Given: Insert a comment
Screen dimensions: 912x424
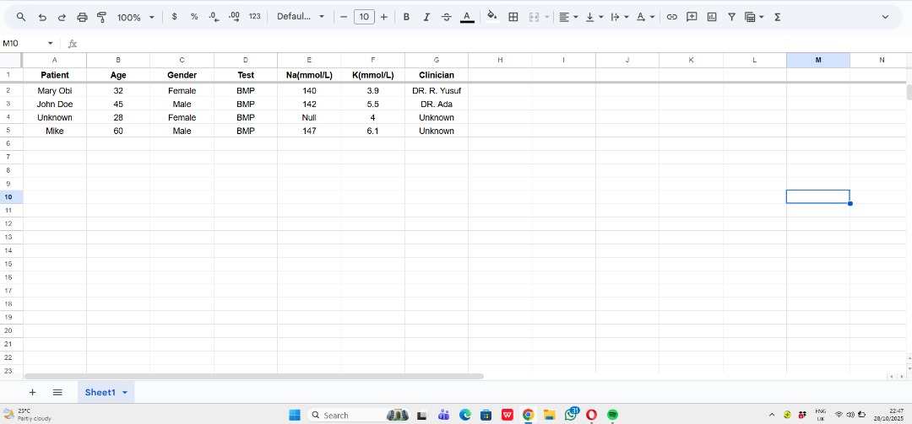Looking at the screenshot, I should (x=692, y=17).
